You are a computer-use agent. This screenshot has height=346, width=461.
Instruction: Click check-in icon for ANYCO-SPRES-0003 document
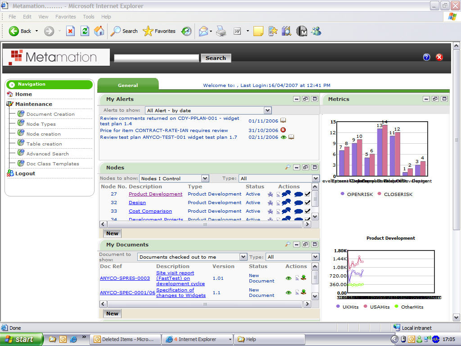coord(303,278)
